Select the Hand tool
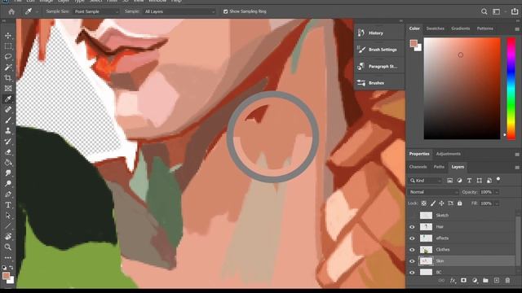Screen dimensions: 522x293 (x=8, y=237)
